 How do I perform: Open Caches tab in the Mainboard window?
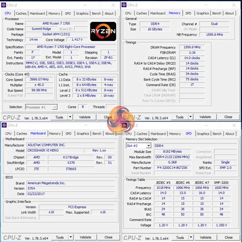[22, 134]
